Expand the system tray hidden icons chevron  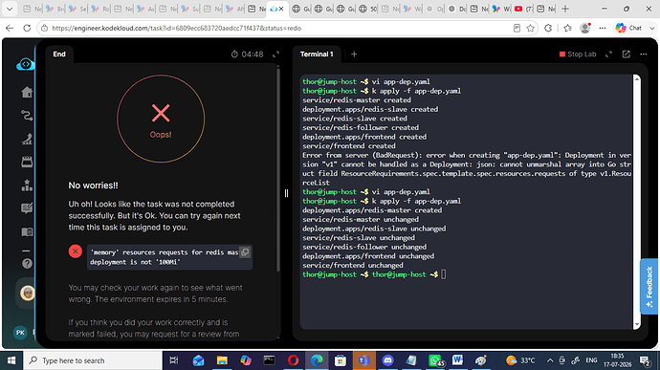pyautogui.click(x=550, y=360)
